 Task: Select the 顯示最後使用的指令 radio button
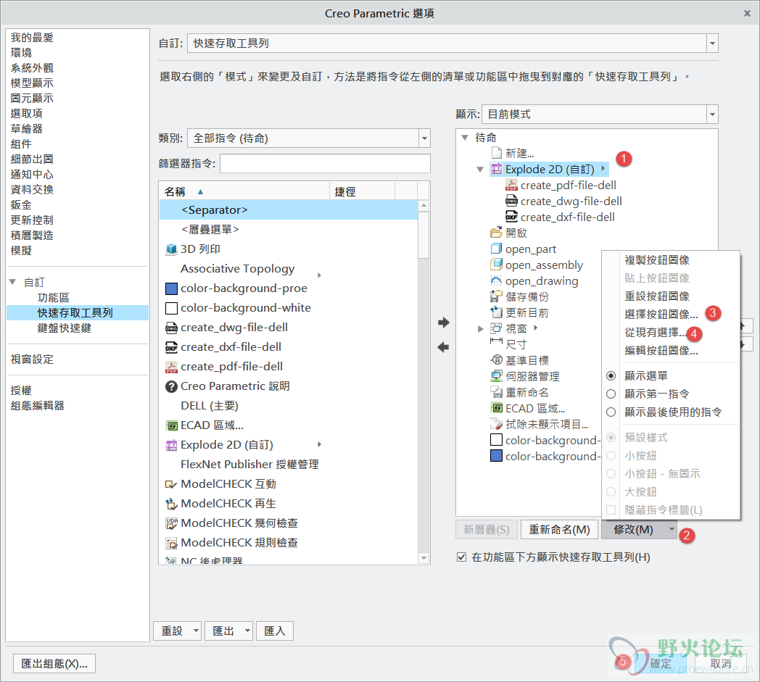coord(611,412)
